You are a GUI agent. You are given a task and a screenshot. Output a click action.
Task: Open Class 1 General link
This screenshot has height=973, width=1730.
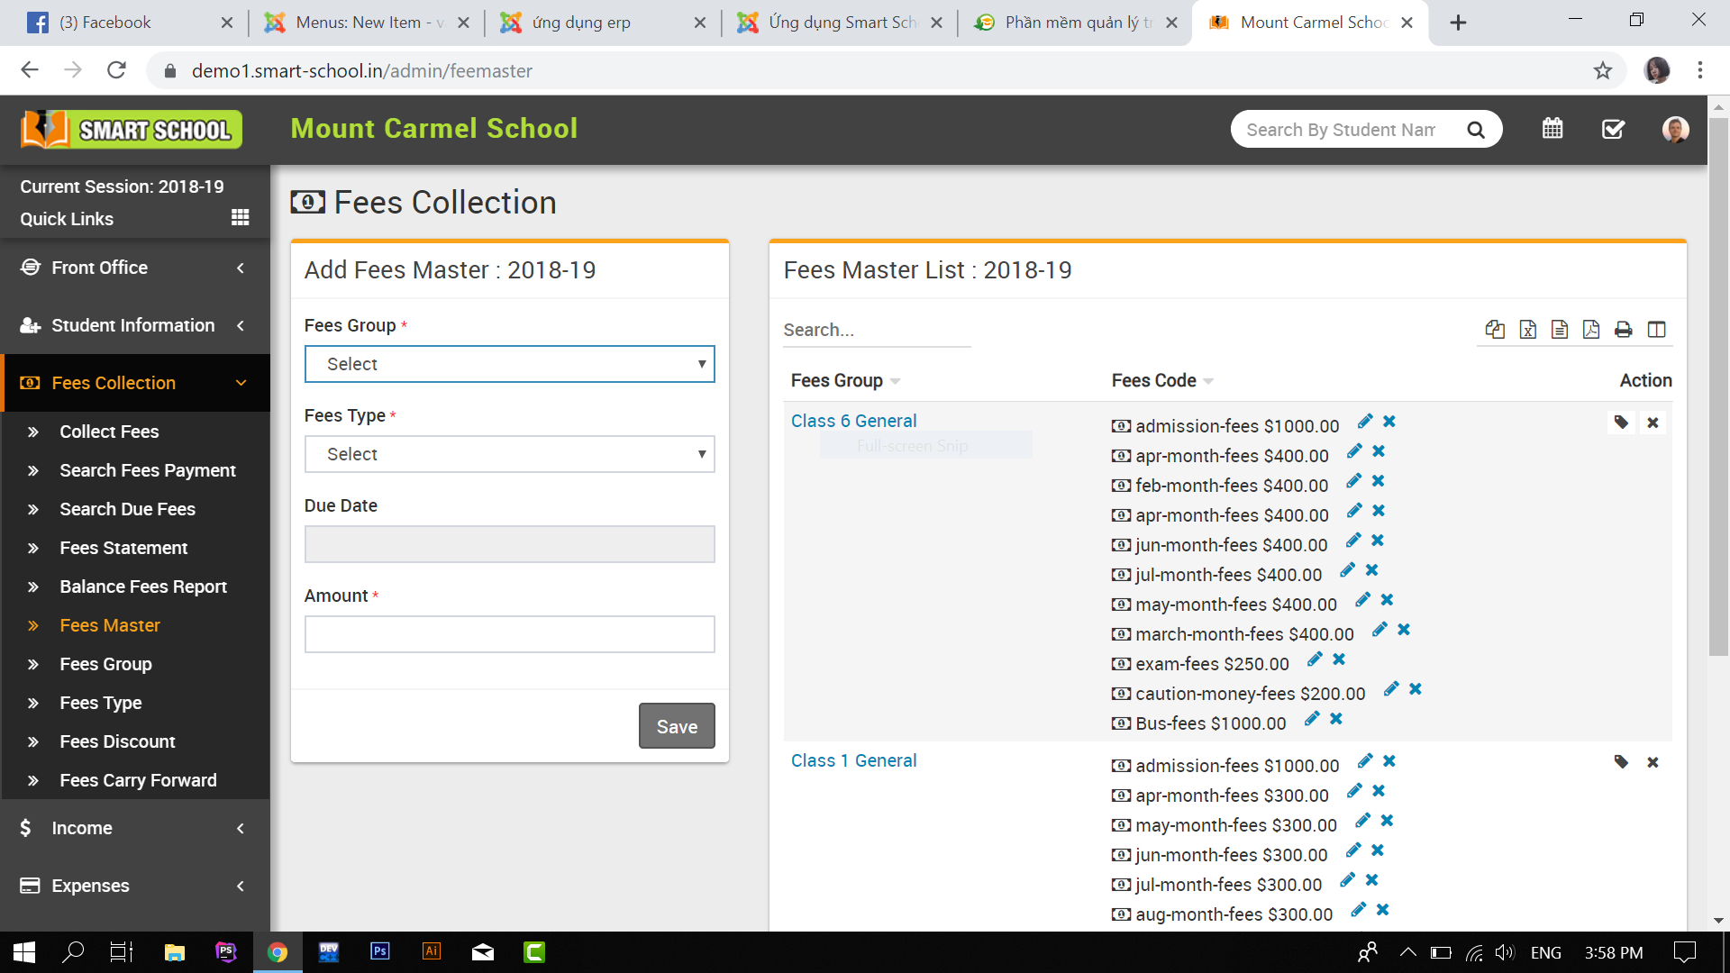(853, 760)
